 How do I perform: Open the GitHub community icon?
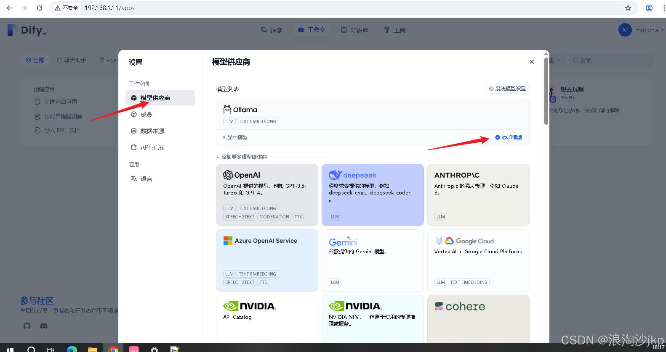point(27,326)
